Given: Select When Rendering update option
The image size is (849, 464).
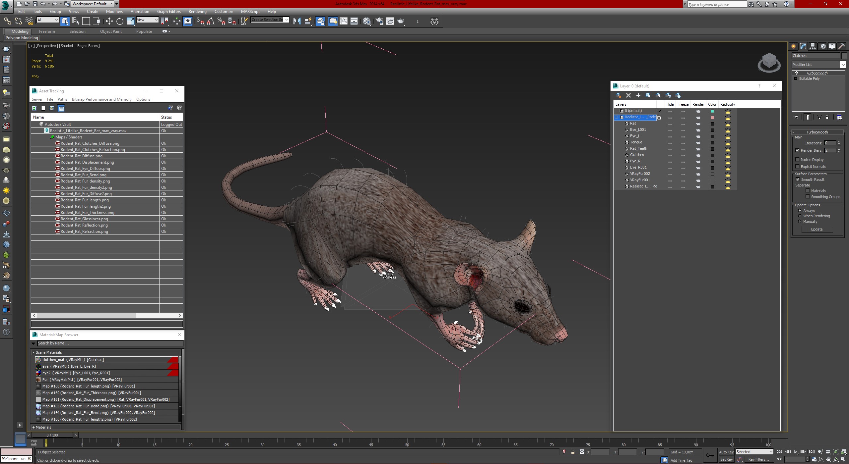Looking at the screenshot, I should [x=800, y=216].
